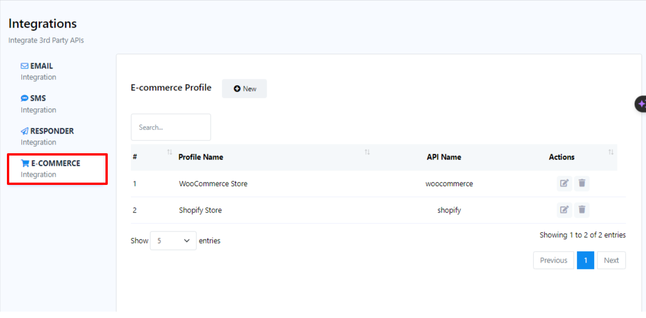Sort by the Actions column arrows
Screen dimensions: 646x318
click(611, 152)
